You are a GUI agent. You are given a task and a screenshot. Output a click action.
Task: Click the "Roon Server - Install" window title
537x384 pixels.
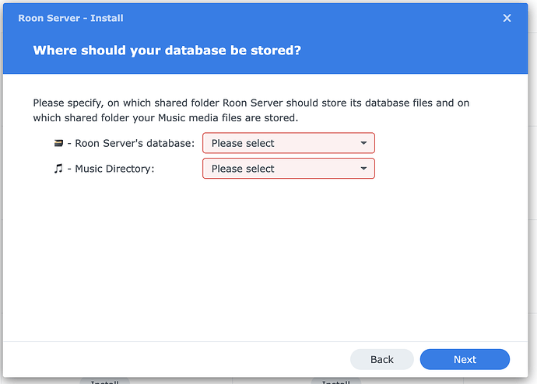click(71, 18)
